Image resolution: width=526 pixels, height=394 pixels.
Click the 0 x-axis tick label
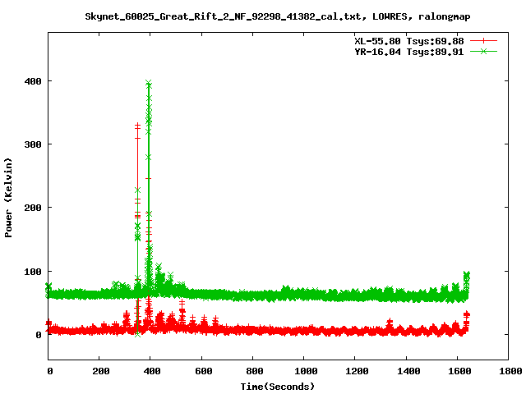(49, 371)
